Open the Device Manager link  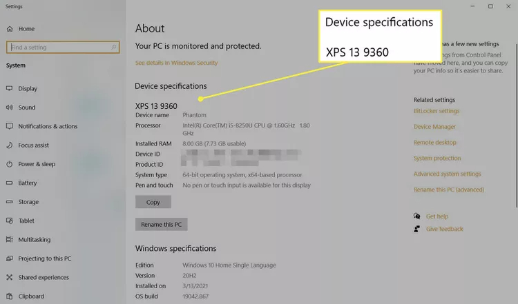click(434, 127)
